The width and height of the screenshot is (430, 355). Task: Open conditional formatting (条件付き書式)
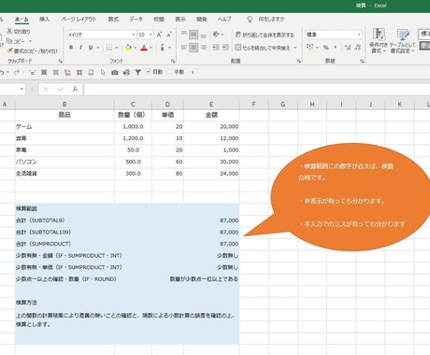tap(379, 40)
